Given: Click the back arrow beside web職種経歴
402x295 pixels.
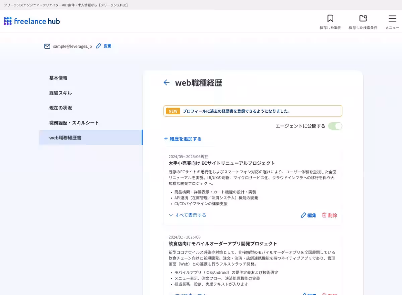Looking at the screenshot, I should 166,82.
